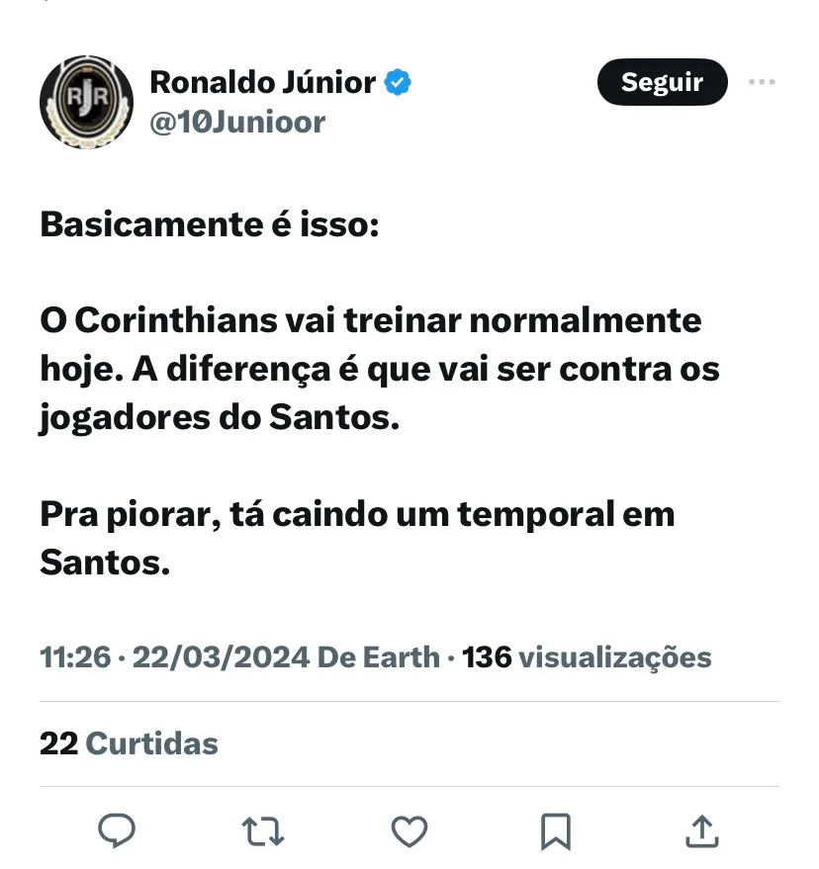
Task: Open the three-dot more options menu
Action: click(x=762, y=83)
